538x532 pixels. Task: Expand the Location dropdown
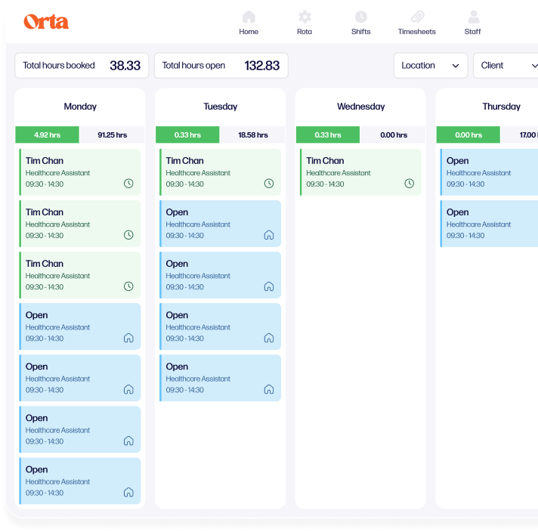tap(430, 66)
